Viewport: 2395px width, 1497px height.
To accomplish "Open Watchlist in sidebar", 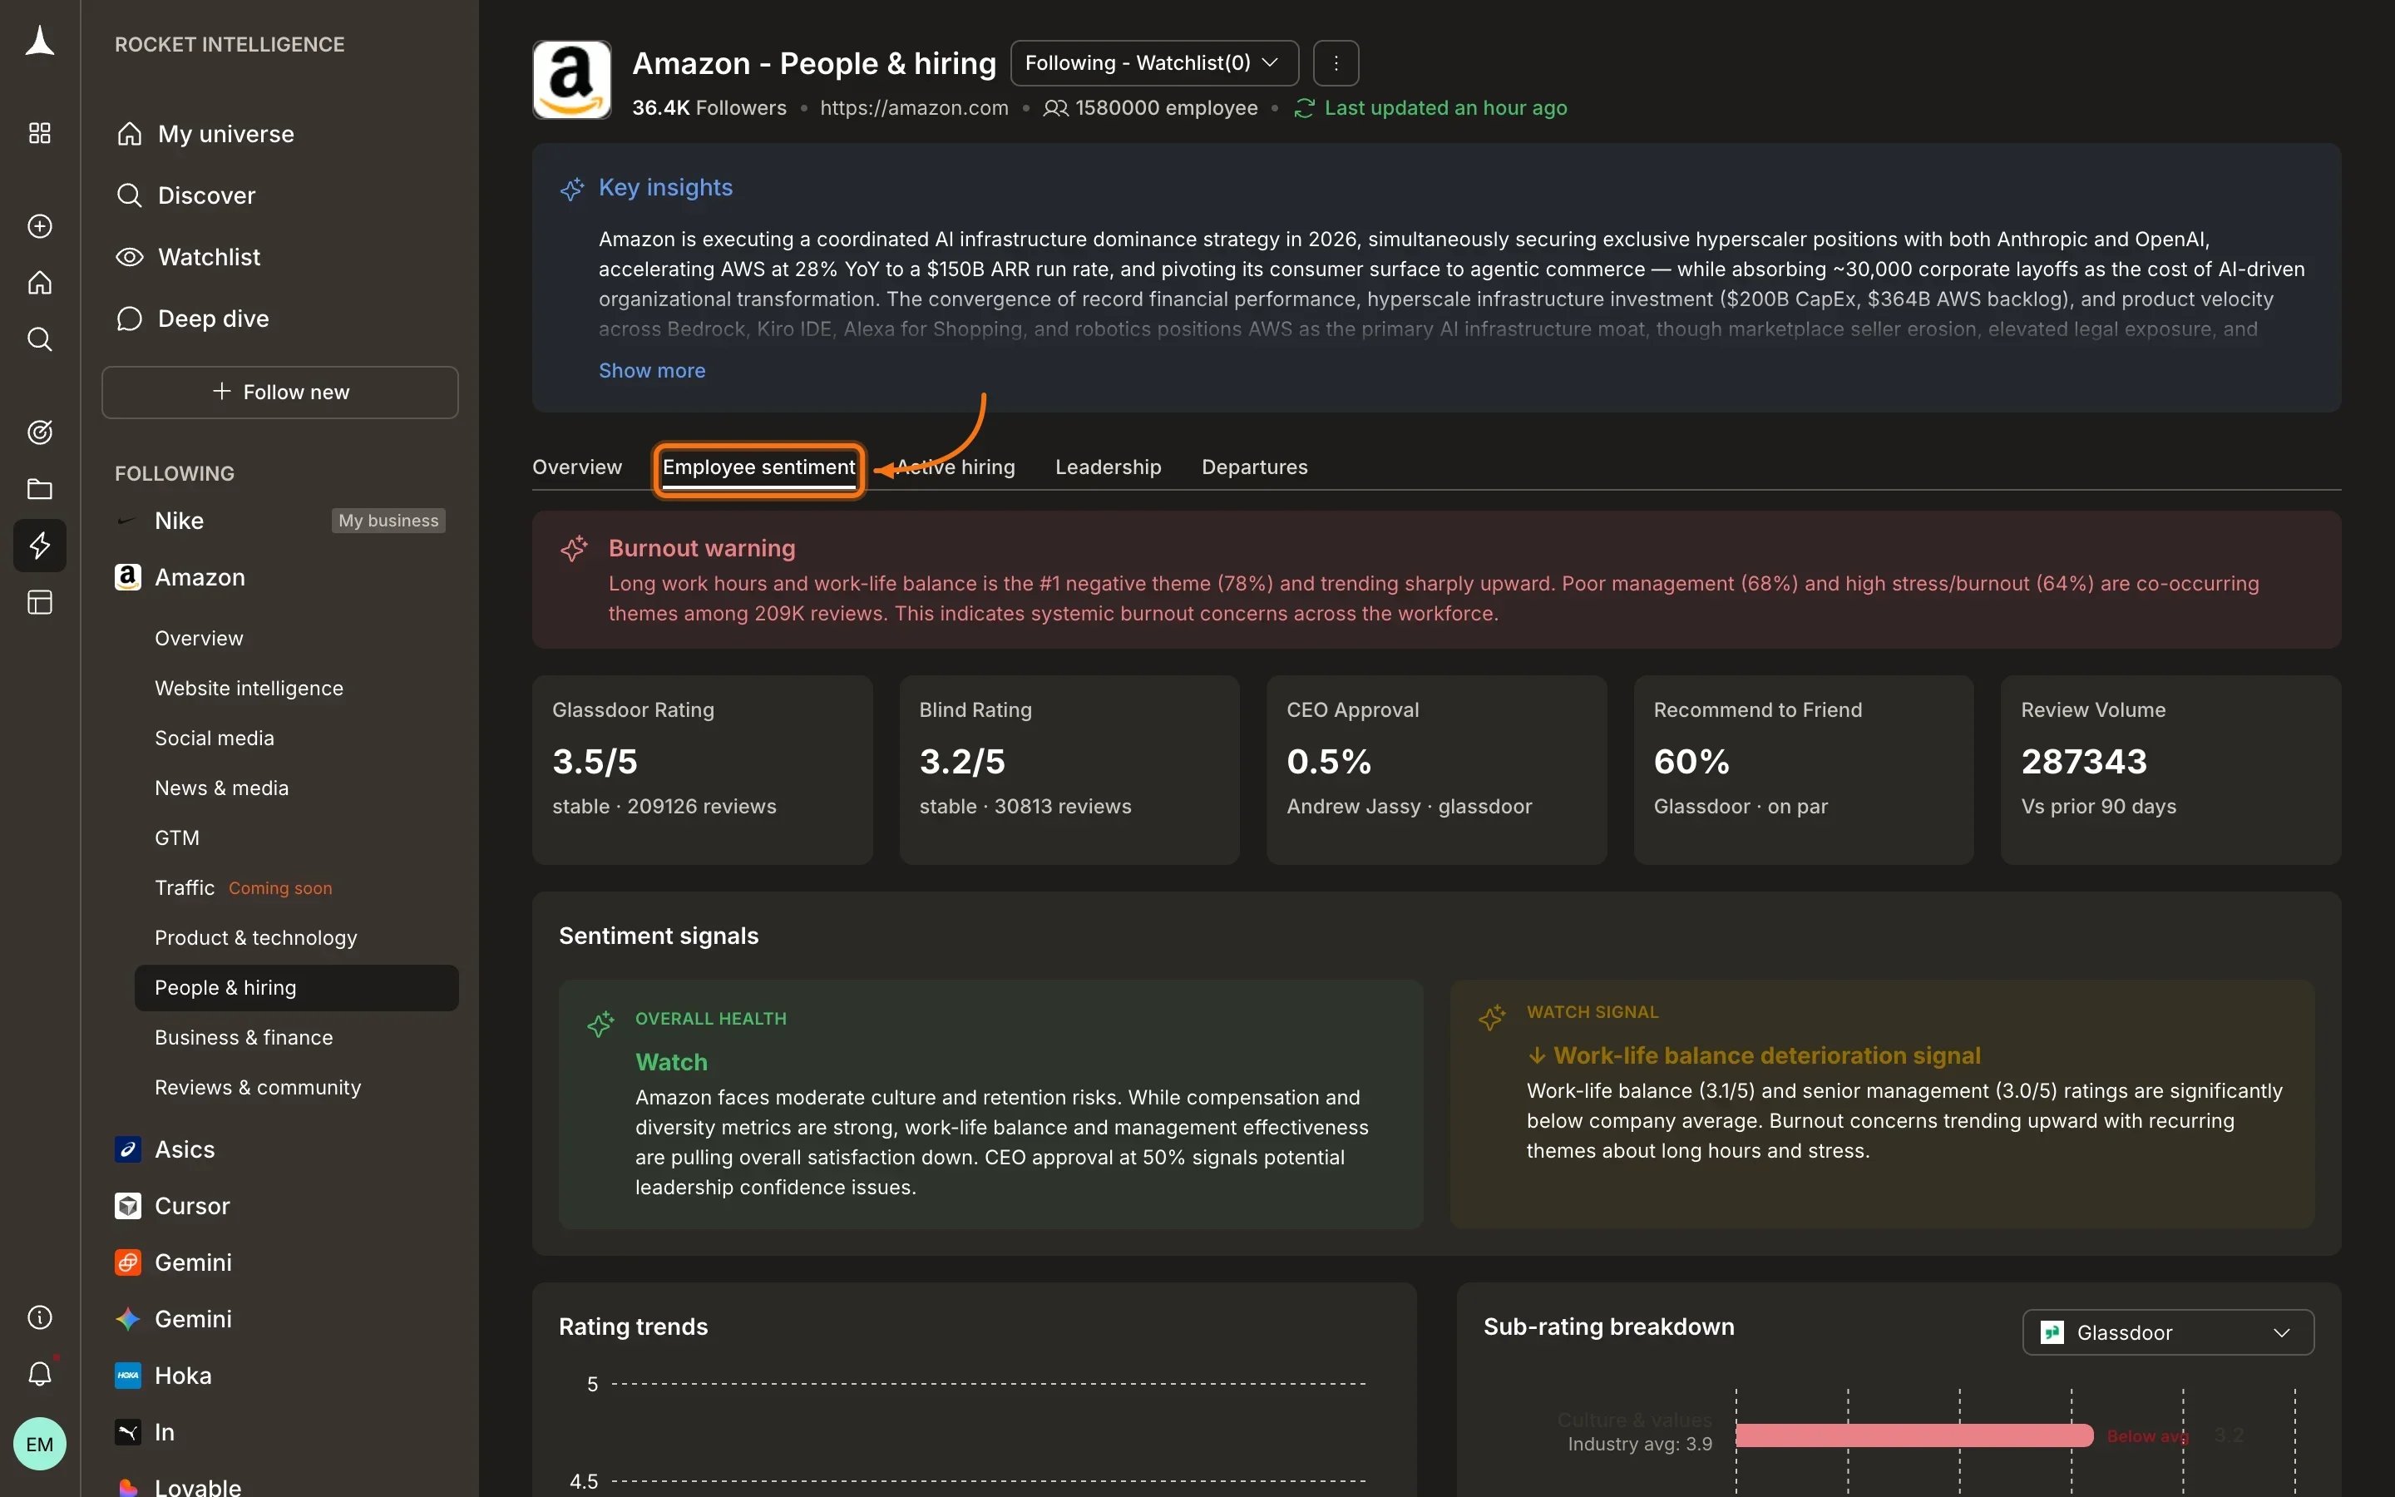I will tap(188, 258).
